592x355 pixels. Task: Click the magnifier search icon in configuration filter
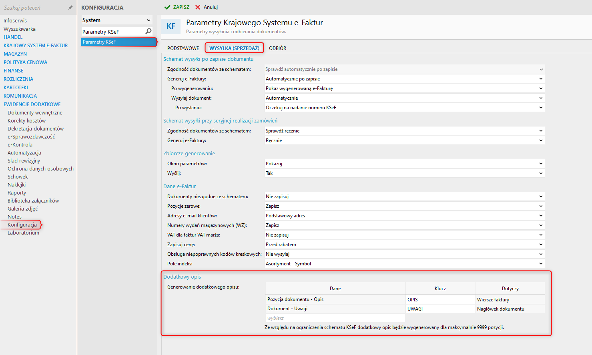pyautogui.click(x=149, y=31)
